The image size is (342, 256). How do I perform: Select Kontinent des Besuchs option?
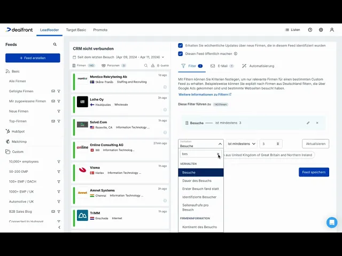tap(201, 227)
